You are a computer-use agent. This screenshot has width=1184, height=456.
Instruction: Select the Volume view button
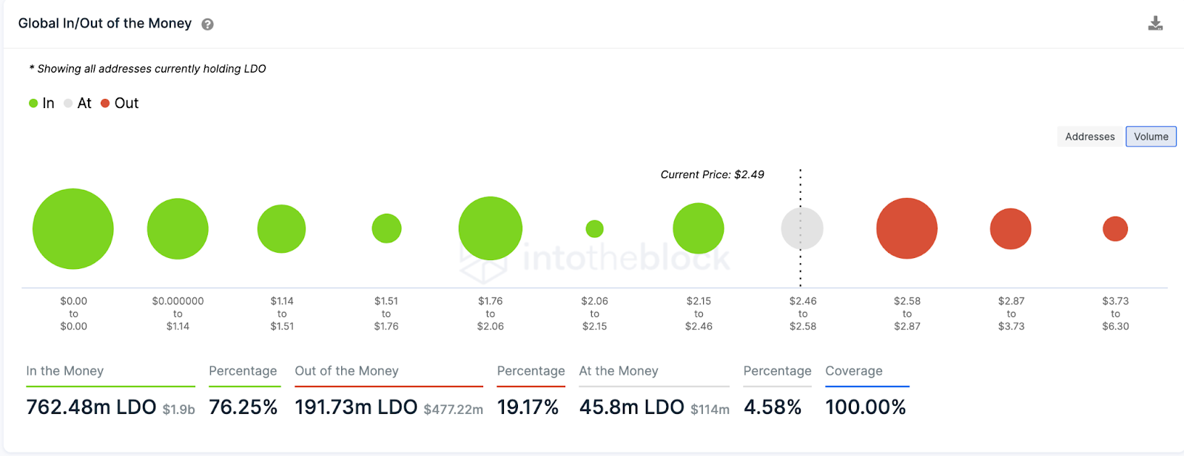coord(1151,137)
